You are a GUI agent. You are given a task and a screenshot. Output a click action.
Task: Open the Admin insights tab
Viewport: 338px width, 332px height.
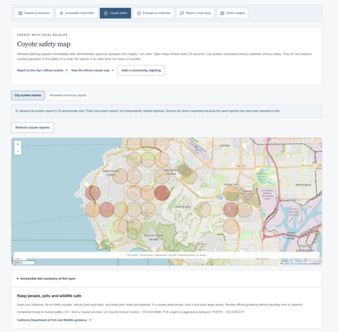[x=233, y=13]
